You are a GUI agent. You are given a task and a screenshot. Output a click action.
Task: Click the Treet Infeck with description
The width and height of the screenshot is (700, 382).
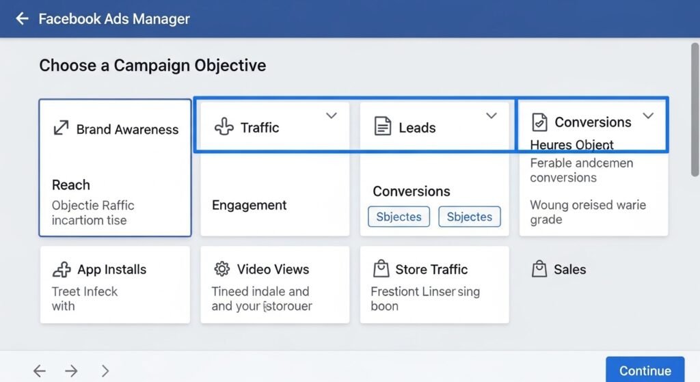84,299
